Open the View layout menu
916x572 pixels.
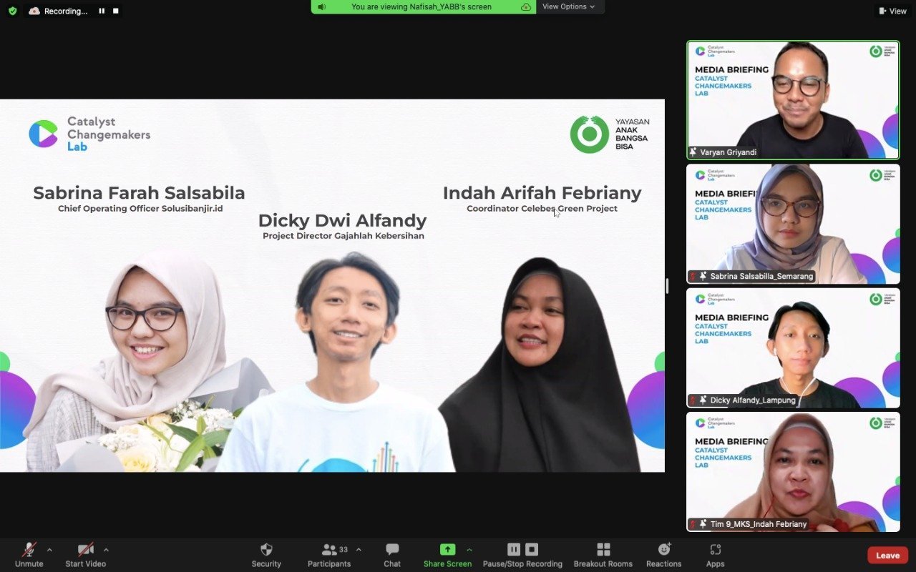point(892,11)
